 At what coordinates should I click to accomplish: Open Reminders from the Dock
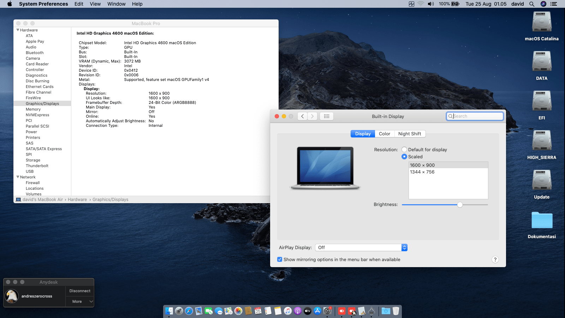click(x=268, y=311)
